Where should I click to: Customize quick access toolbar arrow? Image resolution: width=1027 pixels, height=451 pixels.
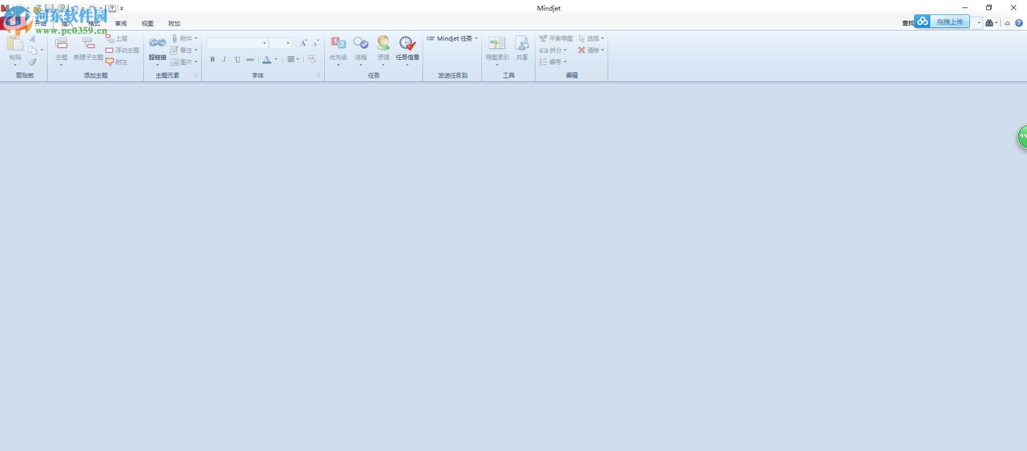pos(122,9)
